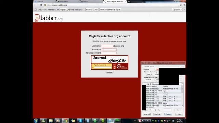Click the scrollbar of the KBot license list

click(182, 95)
